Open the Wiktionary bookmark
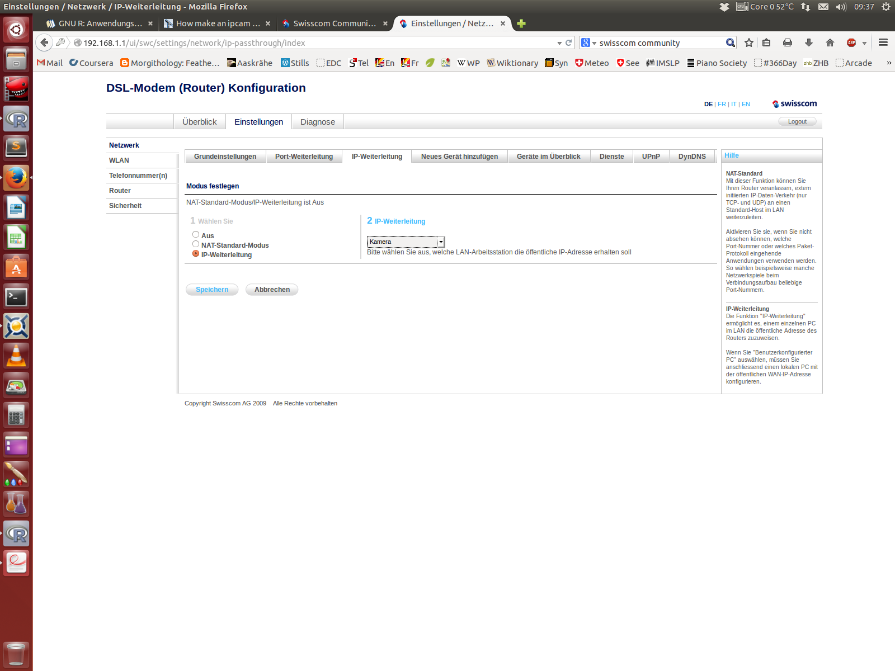 tap(512, 63)
